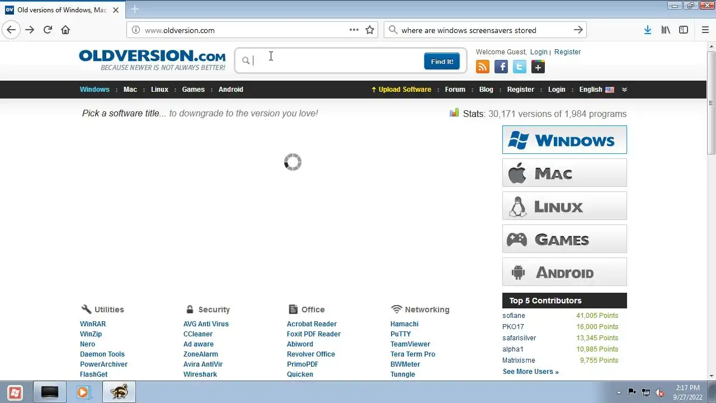Screen dimensions: 716x403
Task: Open the Firefox hamburger menu
Action: click(x=705, y=30)
